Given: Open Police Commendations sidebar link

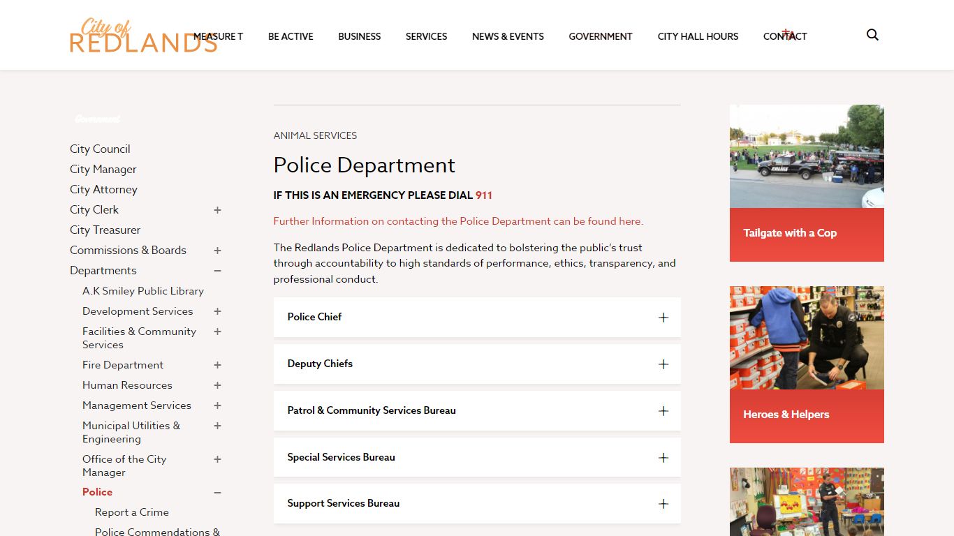Looking at the screenshot, I should 157,532.
